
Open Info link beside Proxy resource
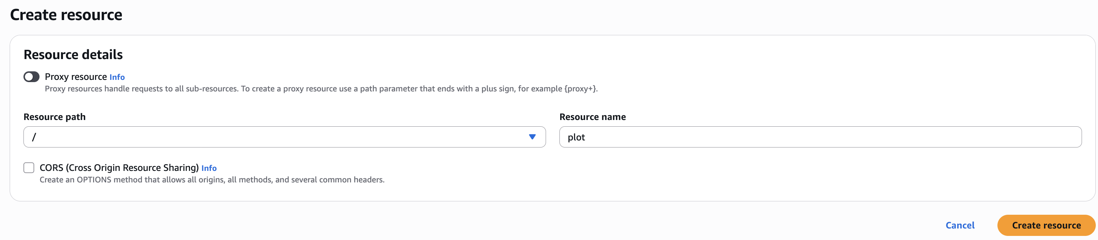tap(117, 77)
